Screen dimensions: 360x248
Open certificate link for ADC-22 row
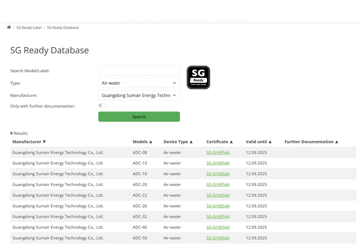tap(218, 195)
